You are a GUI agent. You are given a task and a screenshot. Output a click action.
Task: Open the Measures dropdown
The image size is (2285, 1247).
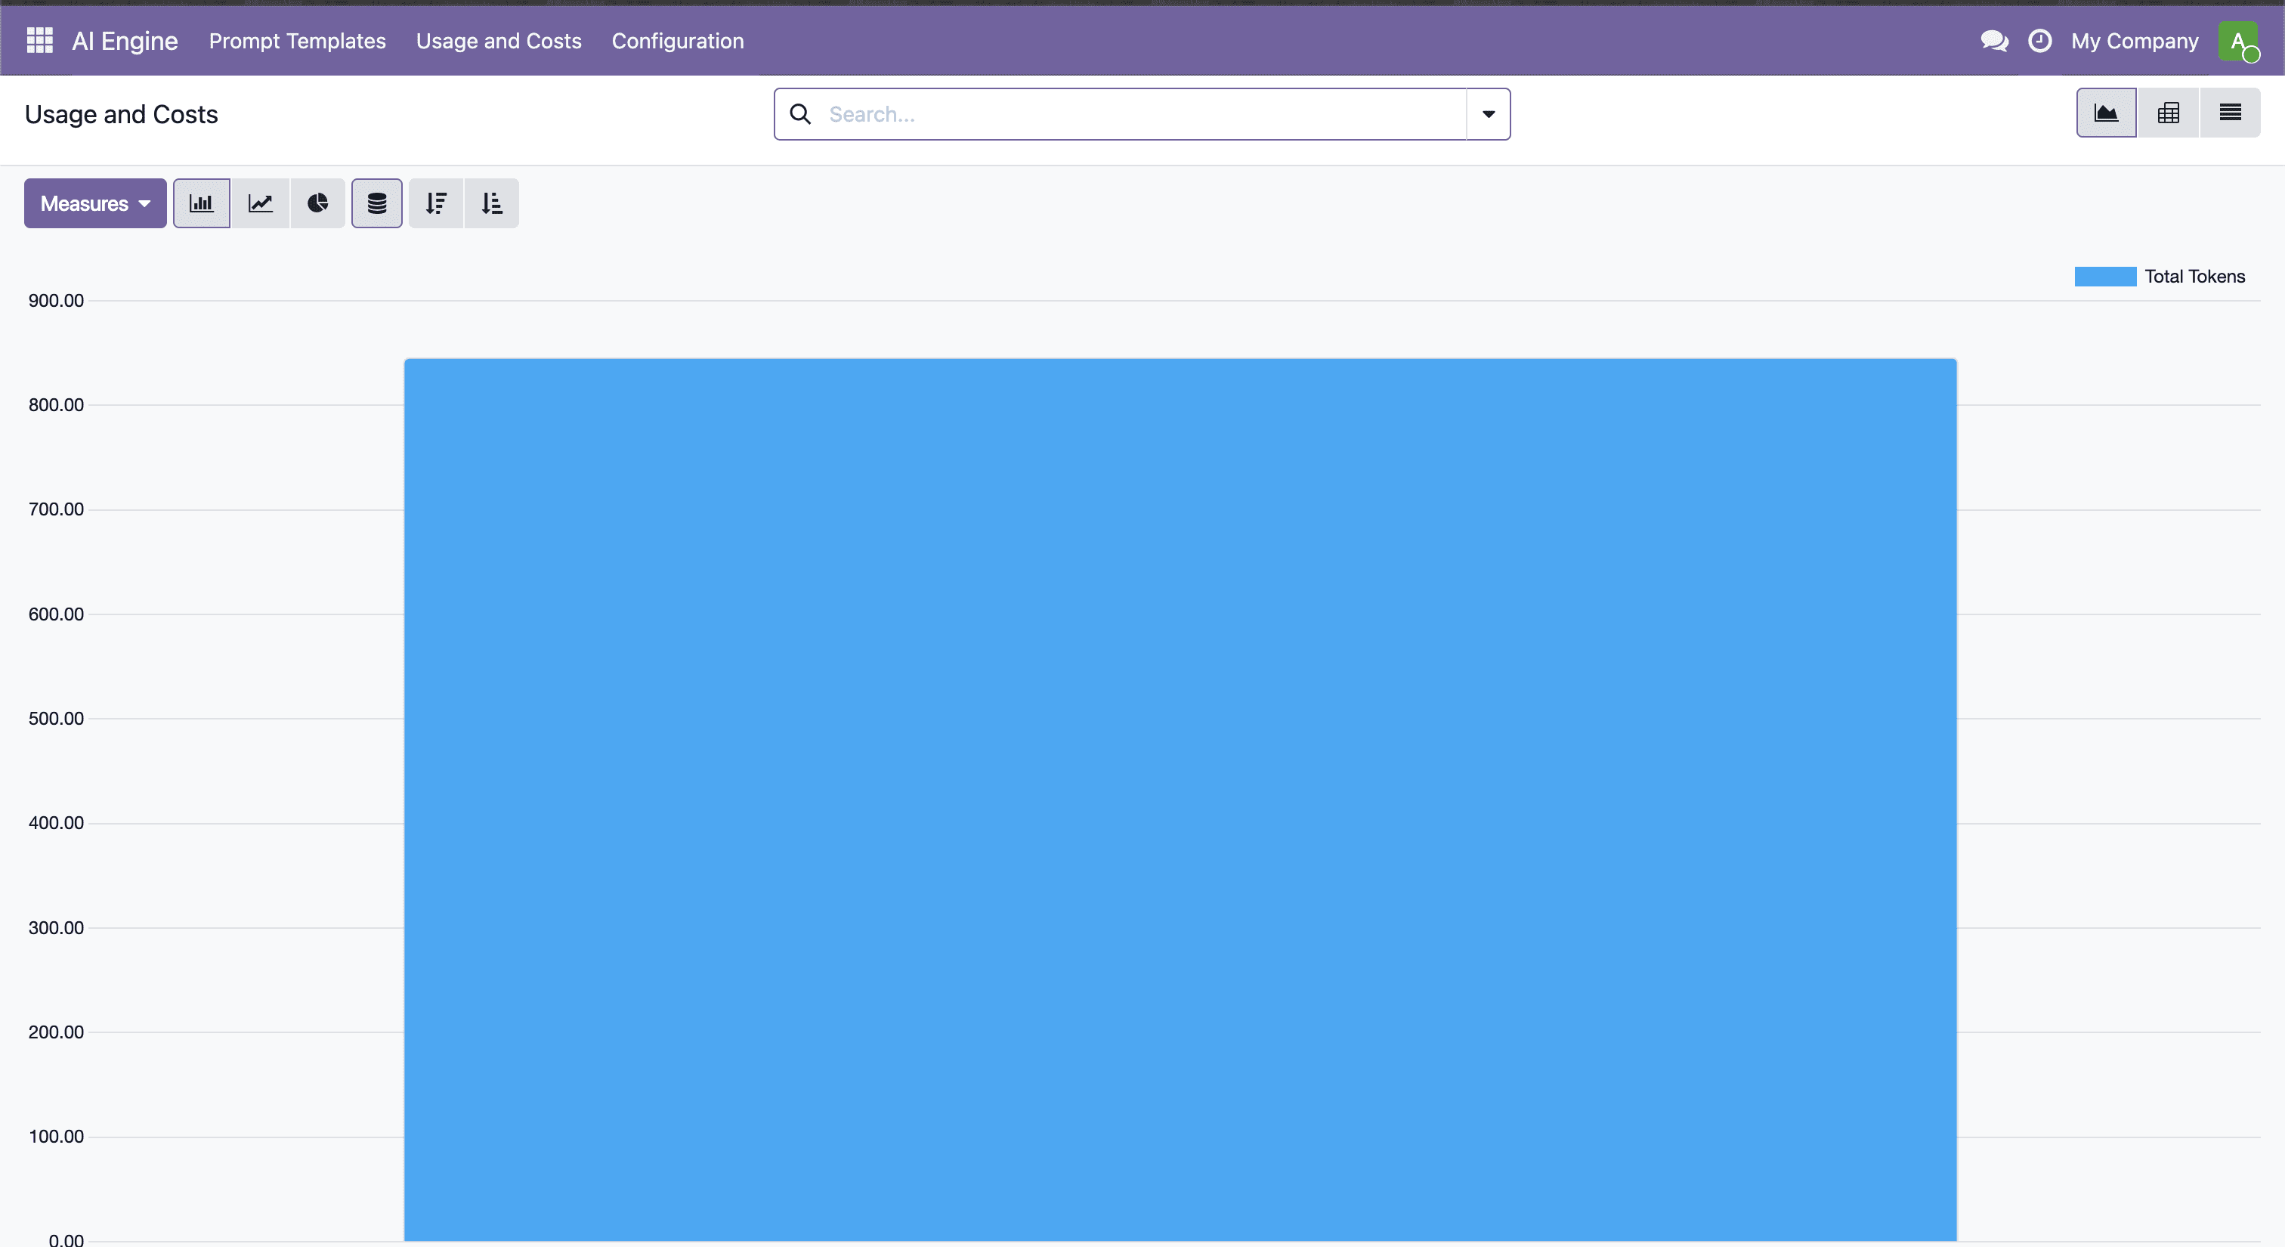click(95, 203)
